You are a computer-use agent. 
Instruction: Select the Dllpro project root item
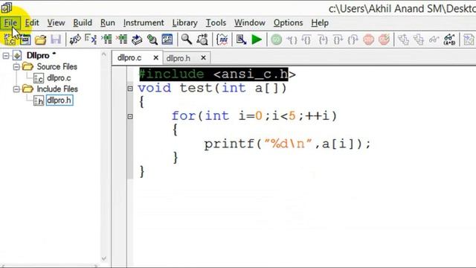click(38, 56)
